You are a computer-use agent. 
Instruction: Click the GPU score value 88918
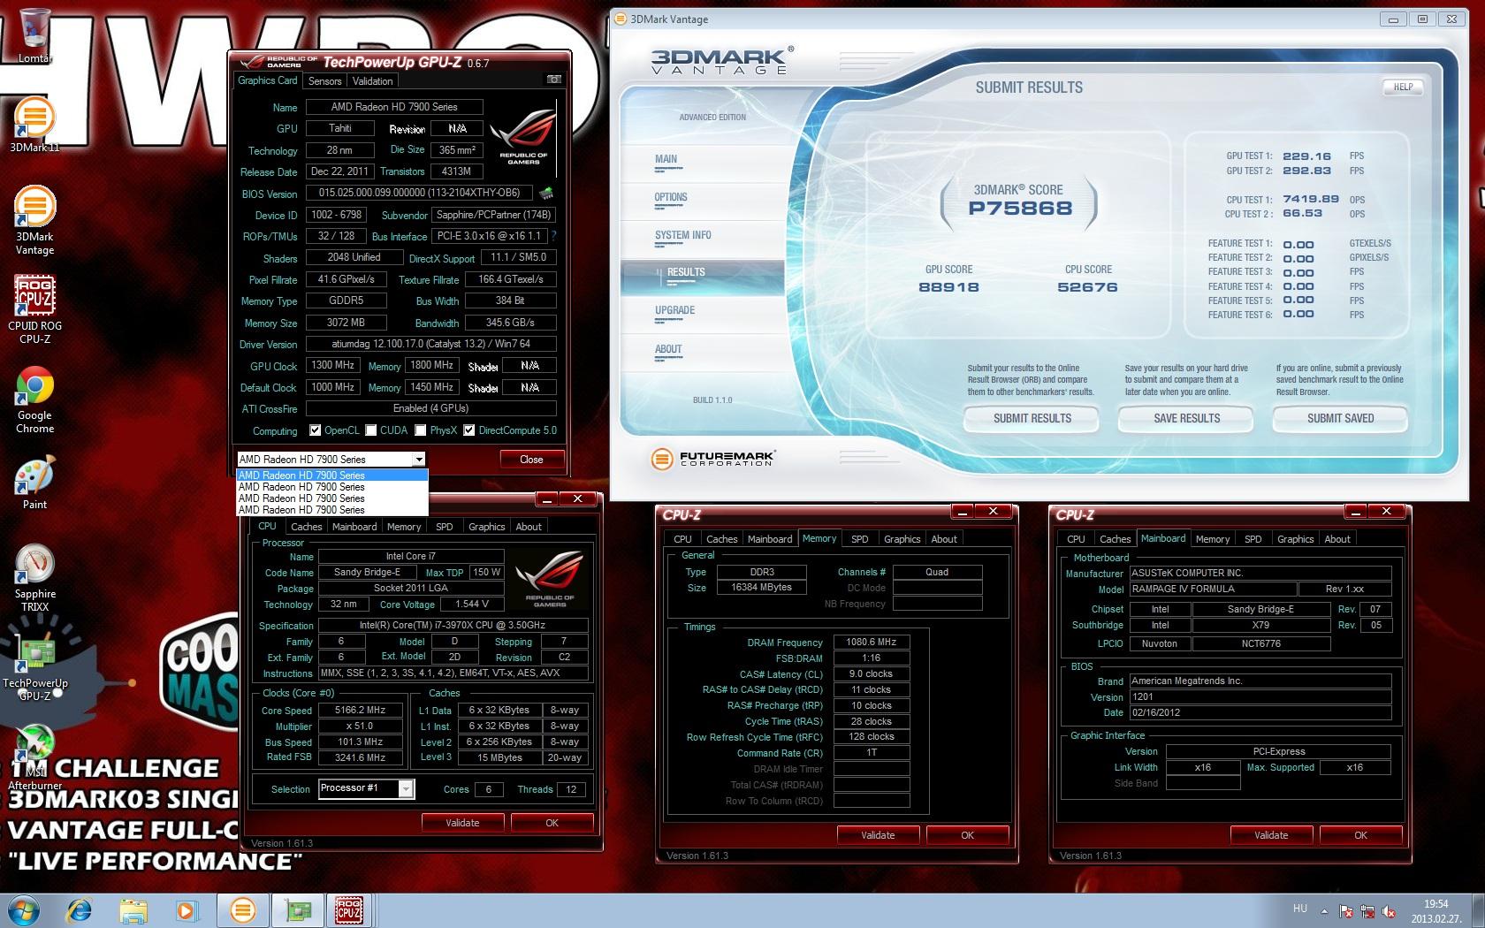coord(948,287)
